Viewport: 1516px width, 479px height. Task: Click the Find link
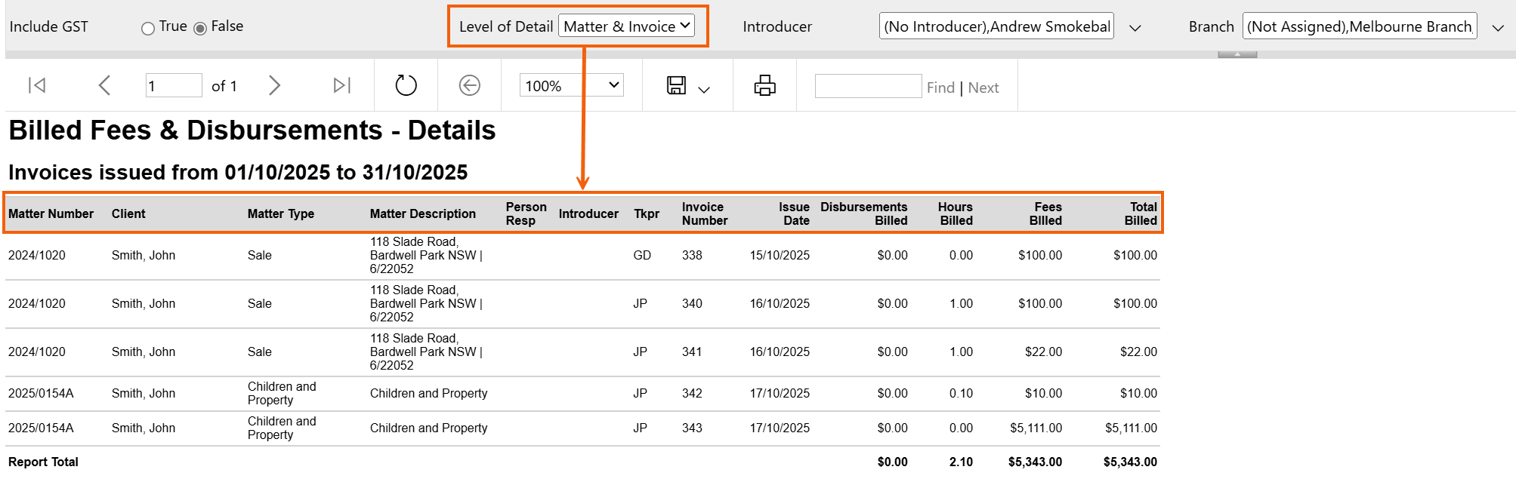(x=940, y=88)
